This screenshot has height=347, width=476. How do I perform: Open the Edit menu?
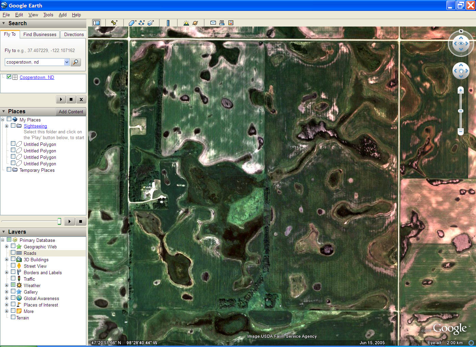19,15
